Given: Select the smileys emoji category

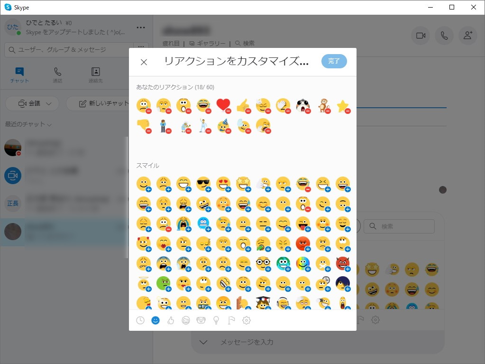Looking at the screenshot, I should (156, 320).
